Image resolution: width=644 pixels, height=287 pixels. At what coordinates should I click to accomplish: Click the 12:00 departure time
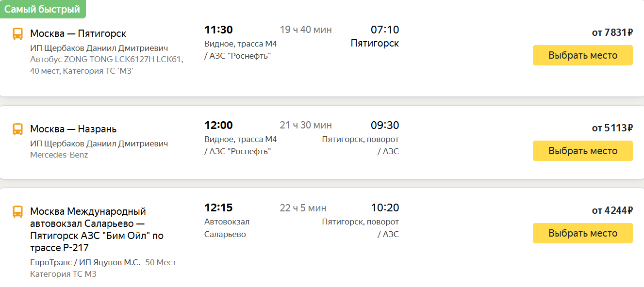pyautogui.click(x=218, y=126)
